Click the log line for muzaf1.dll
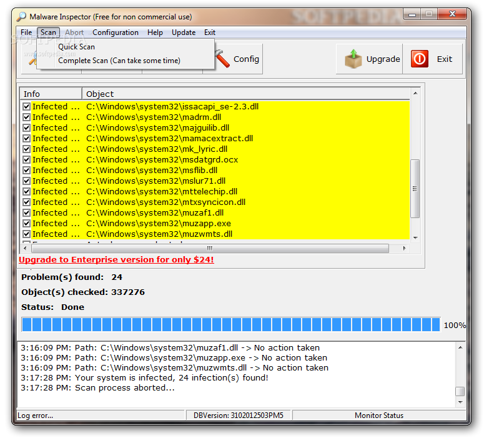The height and width of the screenshot is (438, 484). [170, 348]
